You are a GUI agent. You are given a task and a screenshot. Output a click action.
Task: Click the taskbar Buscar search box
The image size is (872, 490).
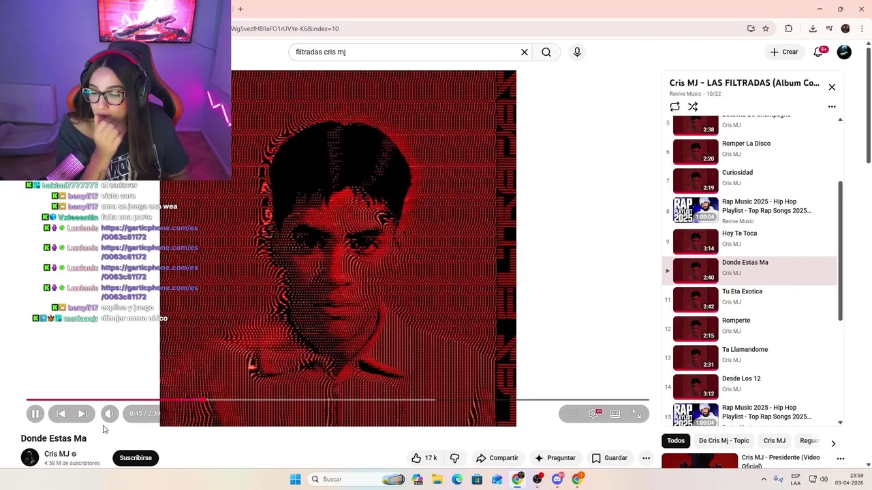tap(357, 479)
